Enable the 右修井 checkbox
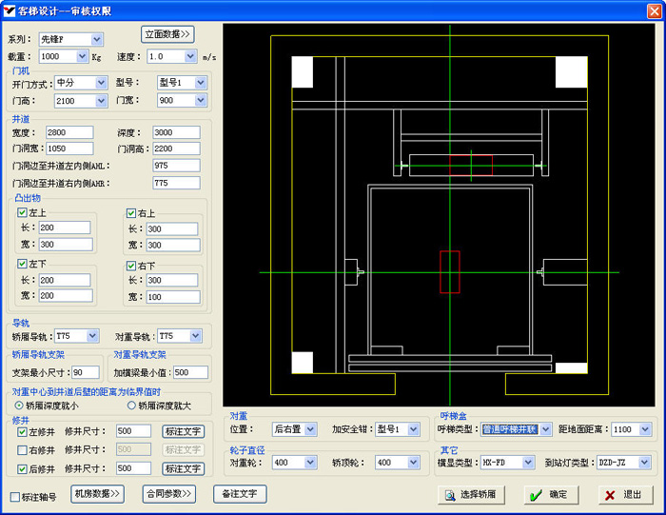 point(23,449)
